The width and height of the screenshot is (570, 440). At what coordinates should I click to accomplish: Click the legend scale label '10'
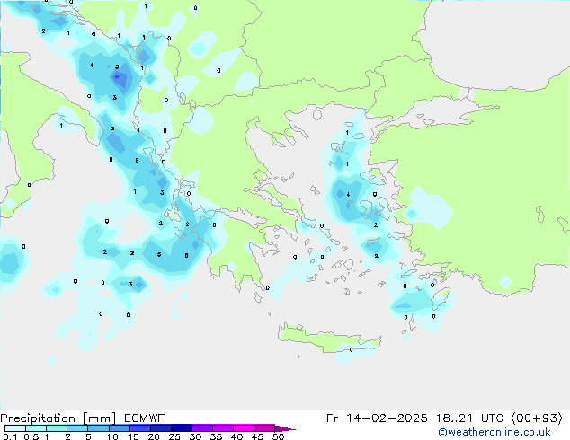(x=112, y=436)
